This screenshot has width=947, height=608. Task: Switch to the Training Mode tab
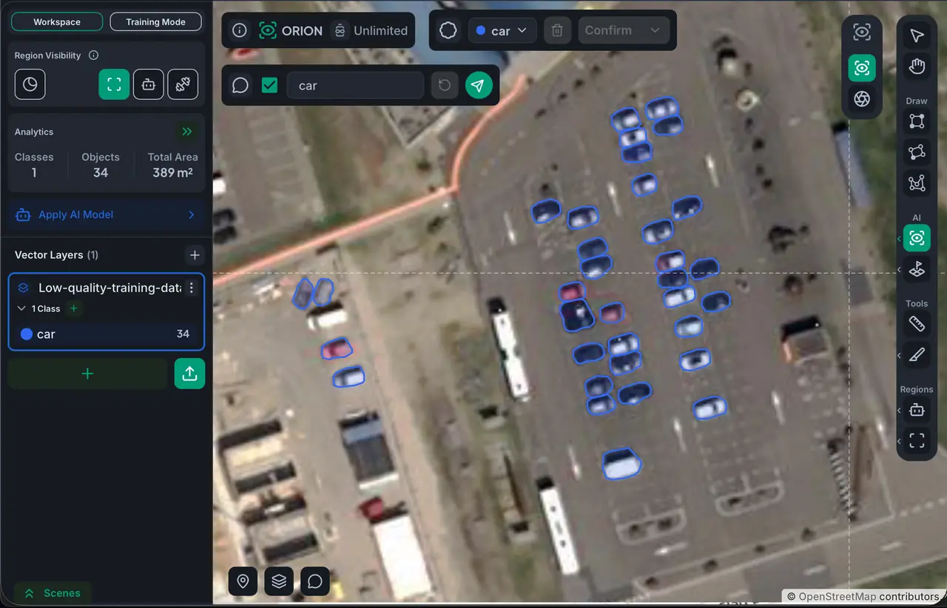(155, 22)
